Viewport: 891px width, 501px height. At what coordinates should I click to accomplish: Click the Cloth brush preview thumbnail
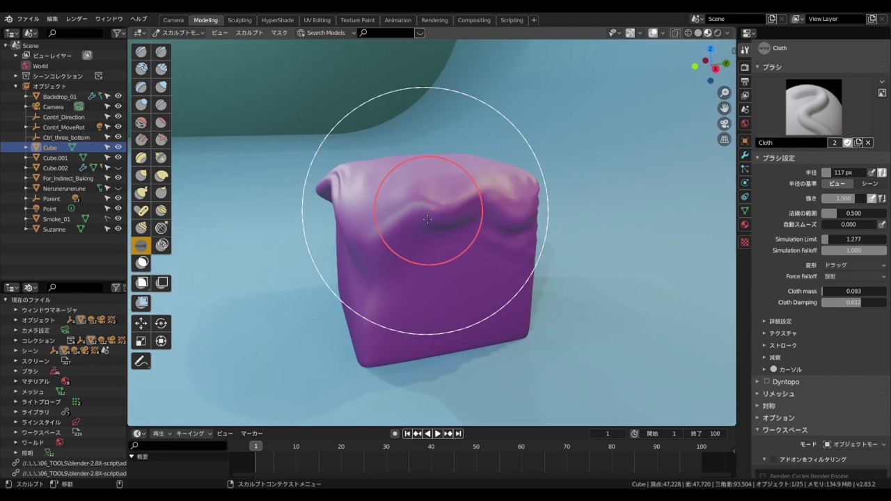pyautogui.click(x=814, y=106)
